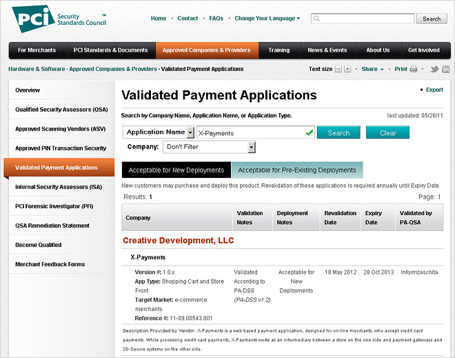Image resolution: width=455 pixels, height=358 pixels.
Task: Click inside the header site search field
Action: pos(363,19)
